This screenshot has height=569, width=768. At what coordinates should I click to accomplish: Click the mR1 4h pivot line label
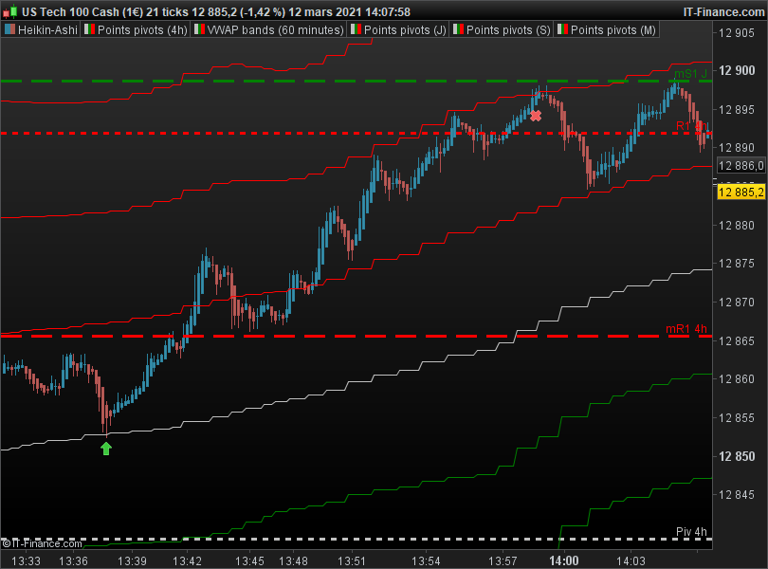point(686,329)
